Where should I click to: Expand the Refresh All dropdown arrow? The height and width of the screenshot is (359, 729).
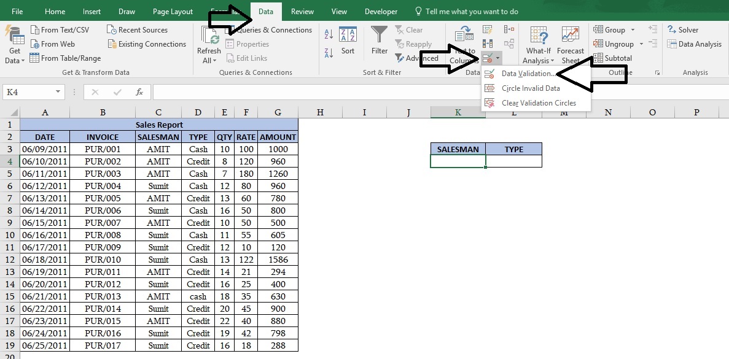[x=214, y=61]
